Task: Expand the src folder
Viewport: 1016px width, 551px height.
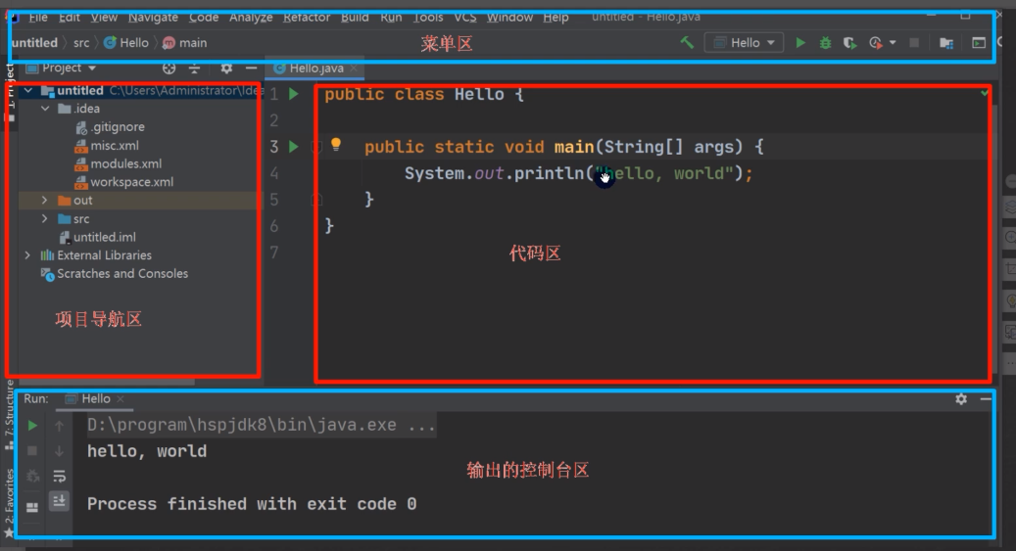Action: pos(45,219)
